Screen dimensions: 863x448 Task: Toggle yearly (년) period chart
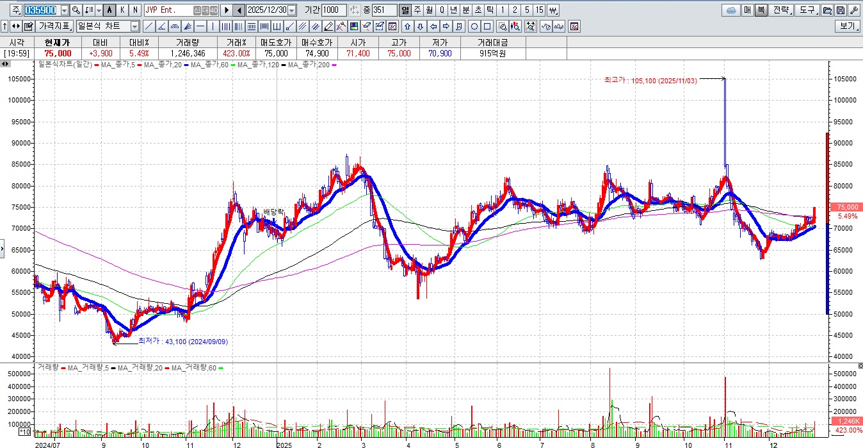[x=453, y=10]
